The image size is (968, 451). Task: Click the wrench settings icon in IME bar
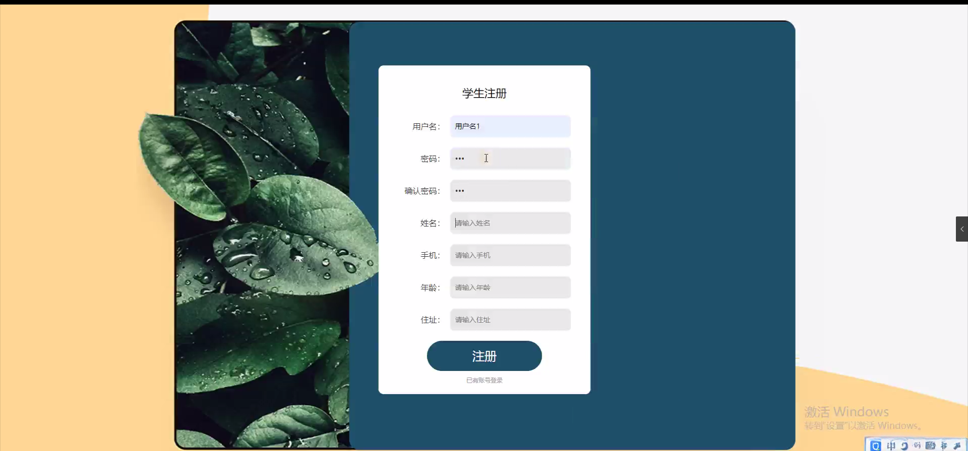click(x=957, y=445)
